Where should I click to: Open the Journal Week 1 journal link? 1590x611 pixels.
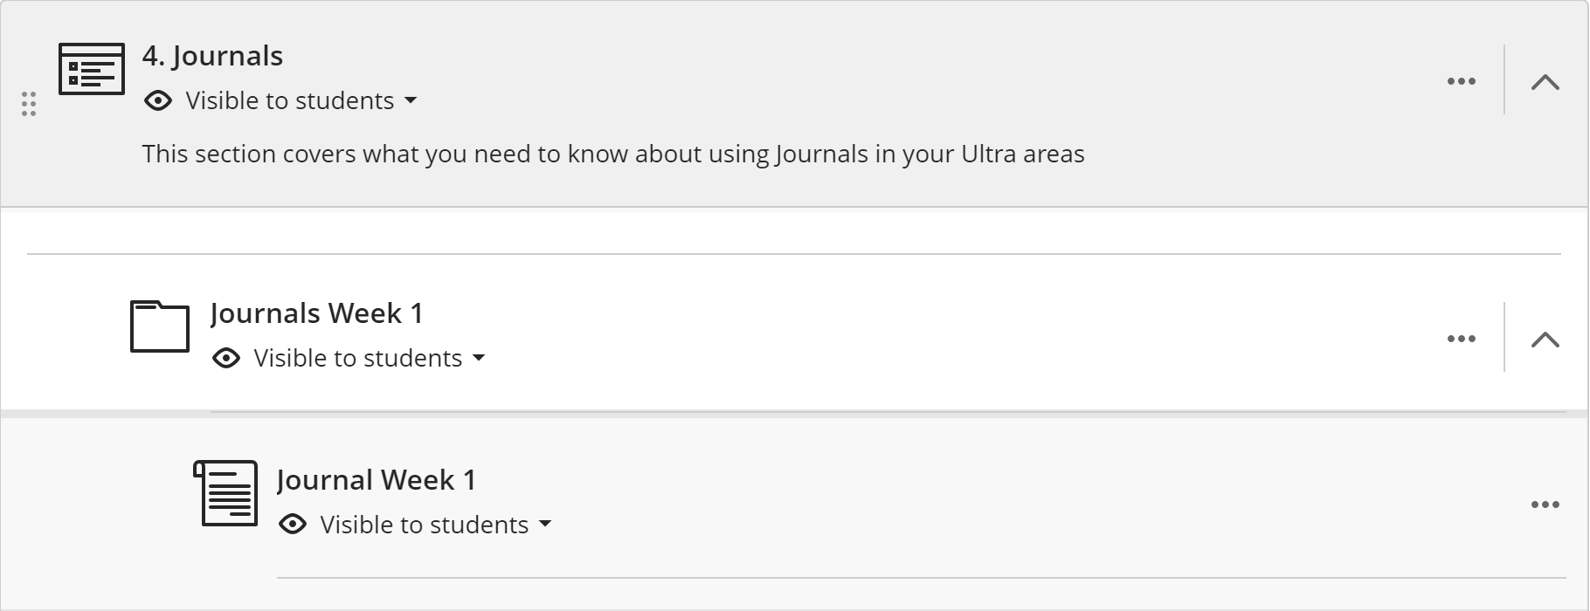pyautogui.click(x=376, y=480)
